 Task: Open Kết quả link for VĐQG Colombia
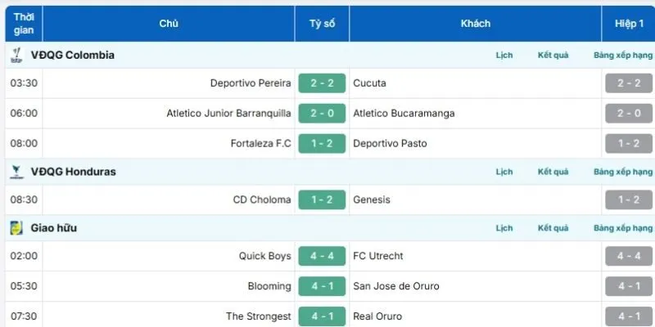point(553,56)
